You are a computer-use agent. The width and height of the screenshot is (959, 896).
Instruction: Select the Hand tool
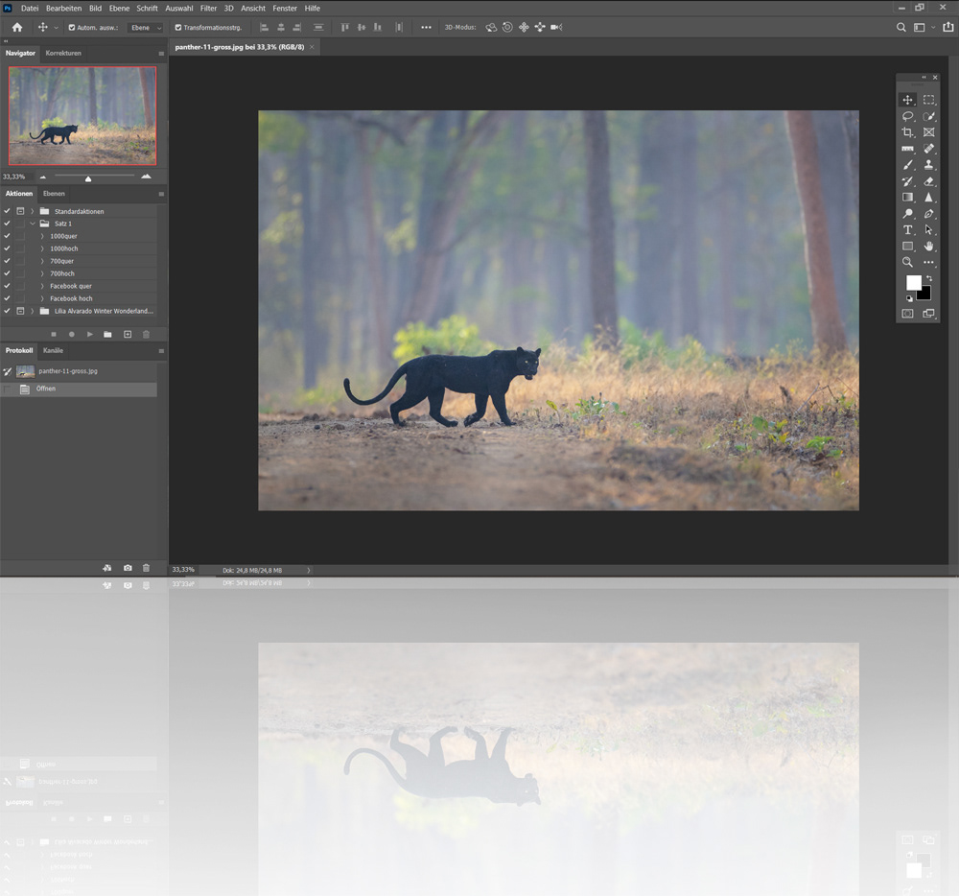tap(929, 246)
